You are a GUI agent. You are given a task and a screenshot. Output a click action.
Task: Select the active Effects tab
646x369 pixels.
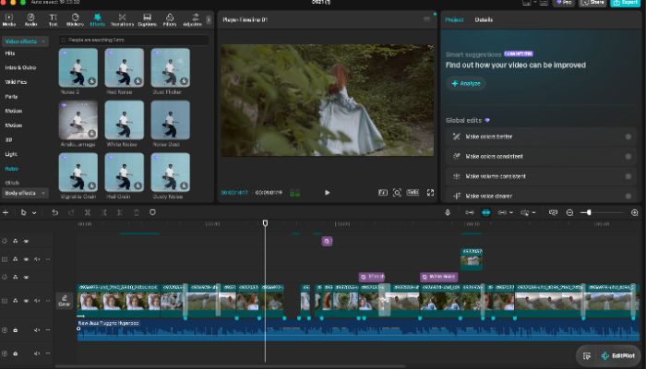pyautogui.click(x=97, y=19)
